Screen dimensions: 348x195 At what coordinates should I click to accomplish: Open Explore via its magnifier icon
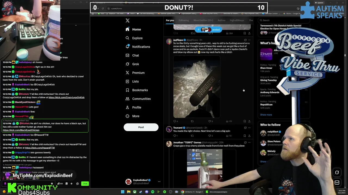point(127,38)
